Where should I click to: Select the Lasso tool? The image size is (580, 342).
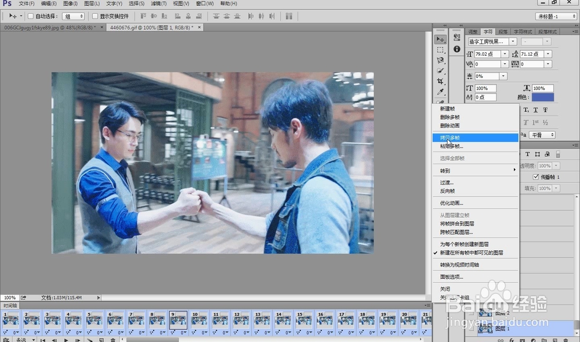[440, 60]
